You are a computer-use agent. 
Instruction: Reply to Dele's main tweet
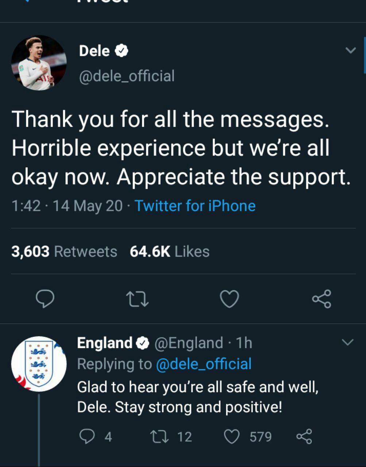(x=45, y=299)
